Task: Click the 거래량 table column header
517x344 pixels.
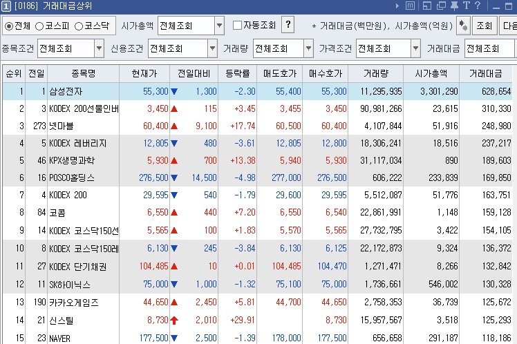Action: coord(376,73)
